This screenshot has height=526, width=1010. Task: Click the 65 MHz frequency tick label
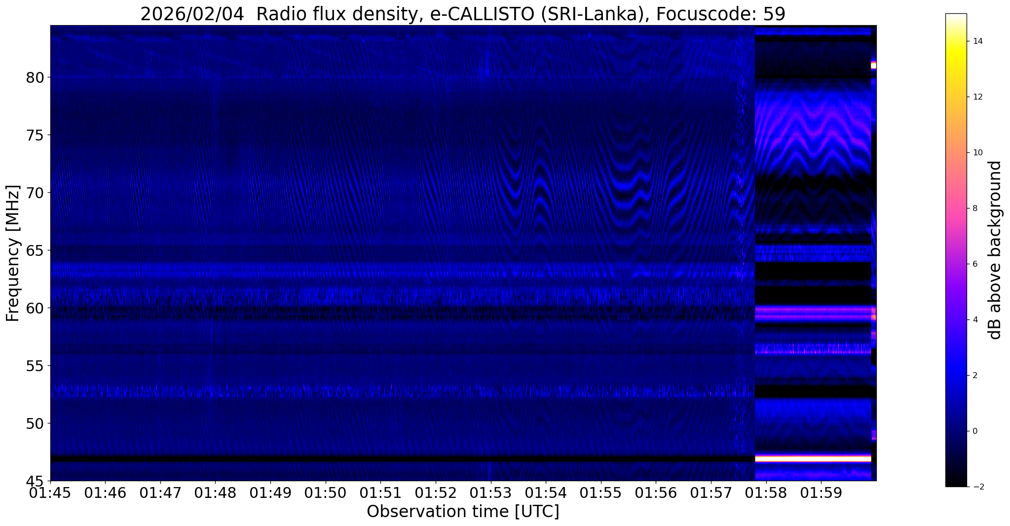point(35,250)
